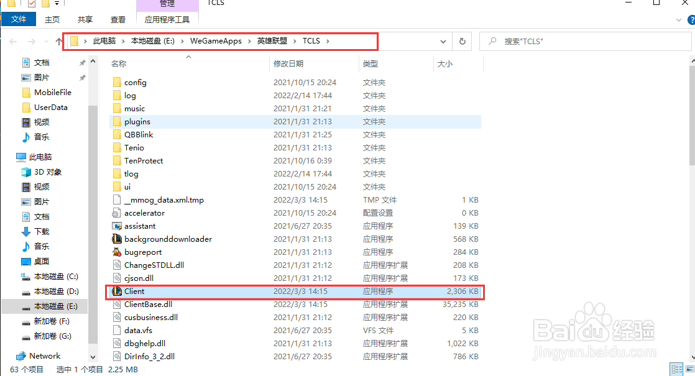Screen dimensions: 695x376
Task: Open the Windows help question mark
Action: coord(691,20)
